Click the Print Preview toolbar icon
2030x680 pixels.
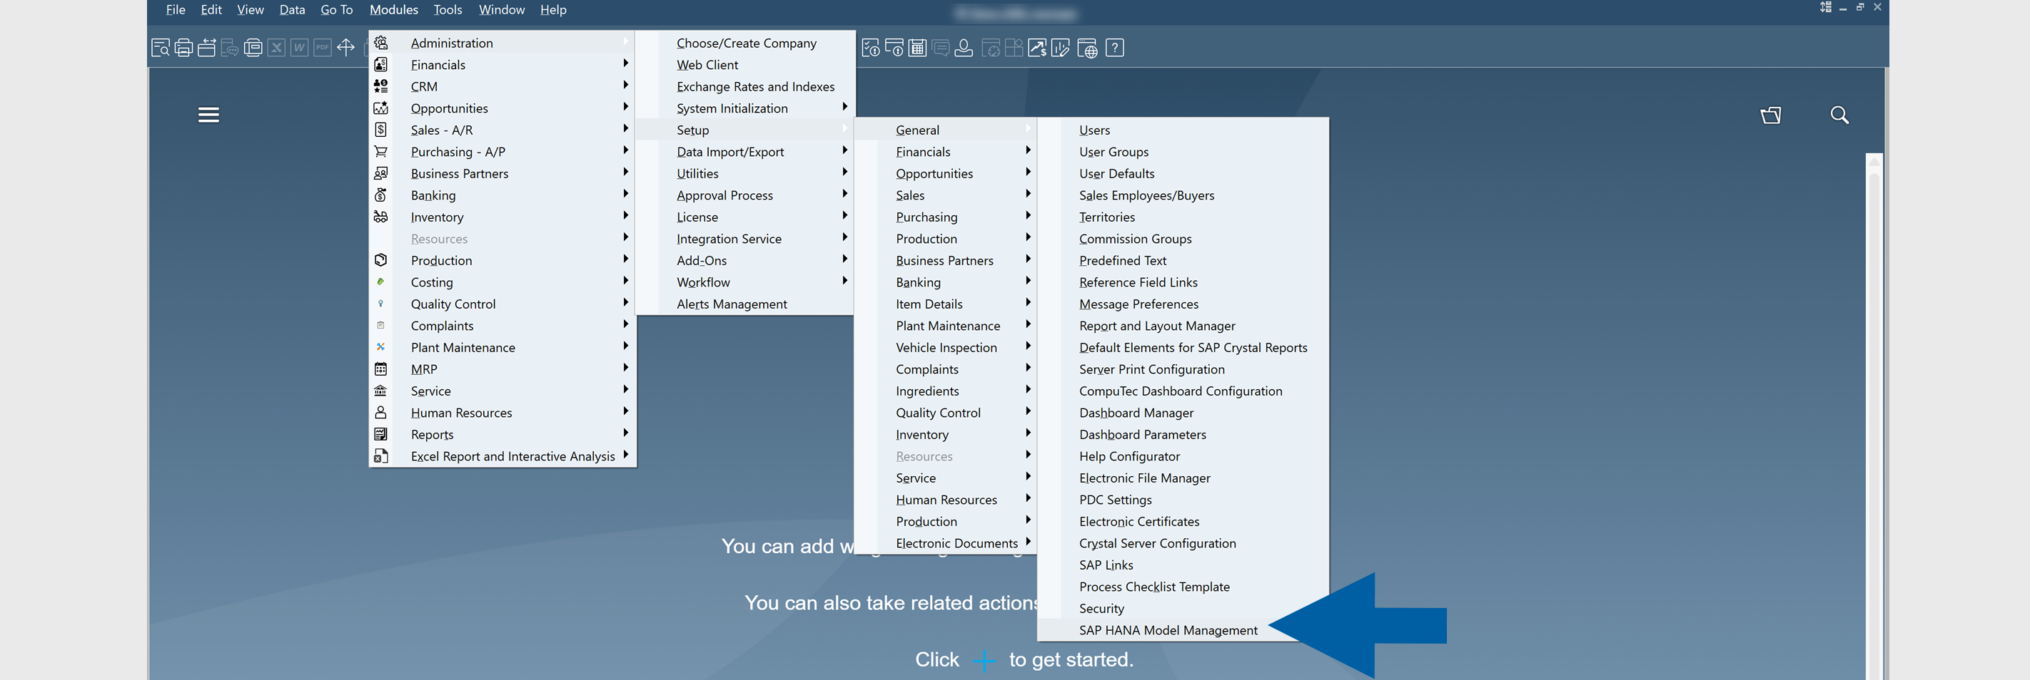pos(160,48)
